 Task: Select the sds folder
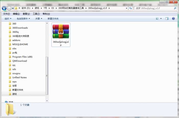(x=12, y=69)
